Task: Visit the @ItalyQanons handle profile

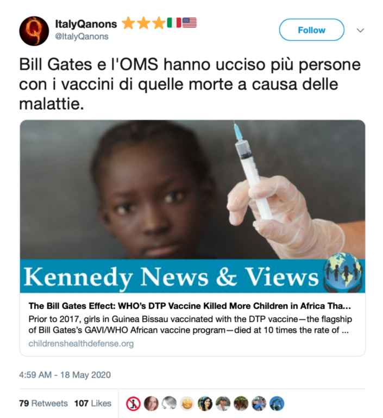Action: [x=81, y=36]
